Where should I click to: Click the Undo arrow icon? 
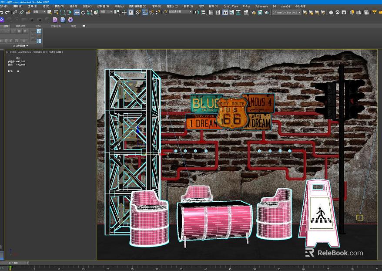(2, 12)
